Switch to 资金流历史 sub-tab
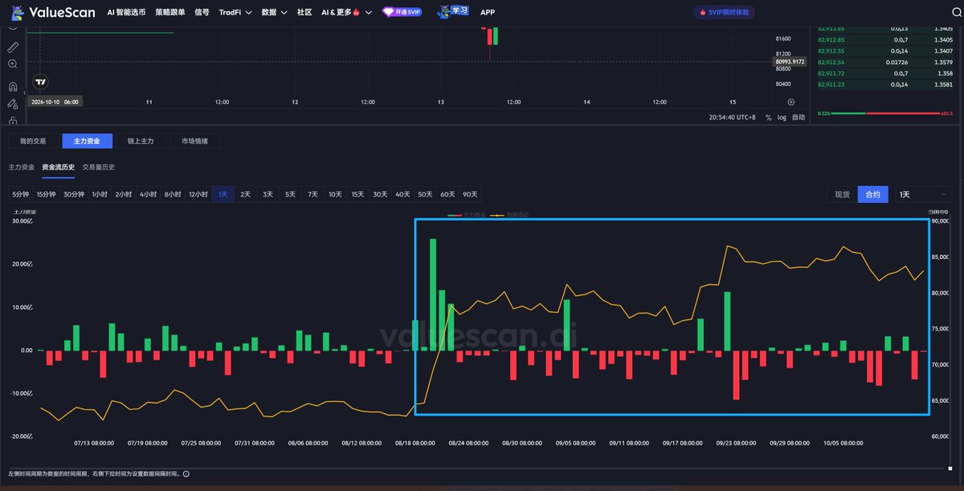964x491 pixels. (x=59, y=167)
